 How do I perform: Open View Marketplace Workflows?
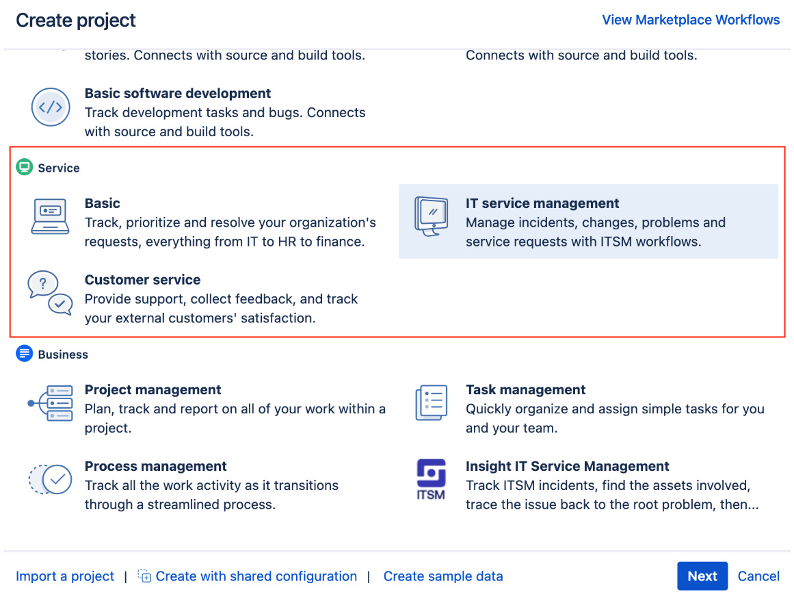tap(690, 20)
